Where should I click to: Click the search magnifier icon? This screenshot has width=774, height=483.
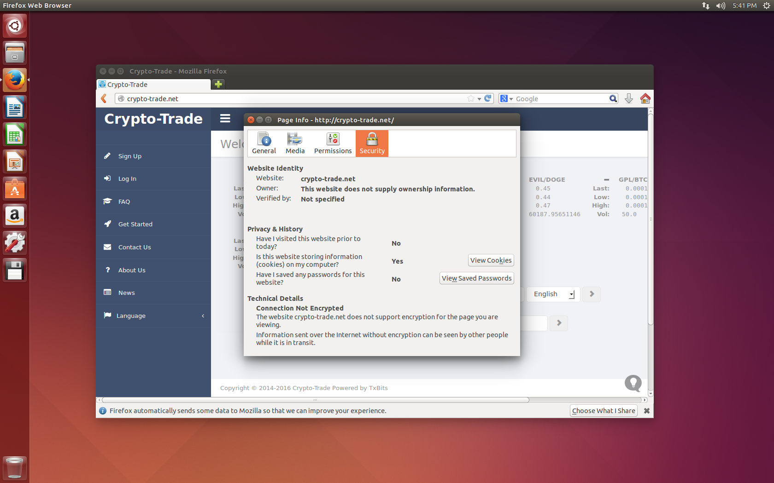[613, 98]
